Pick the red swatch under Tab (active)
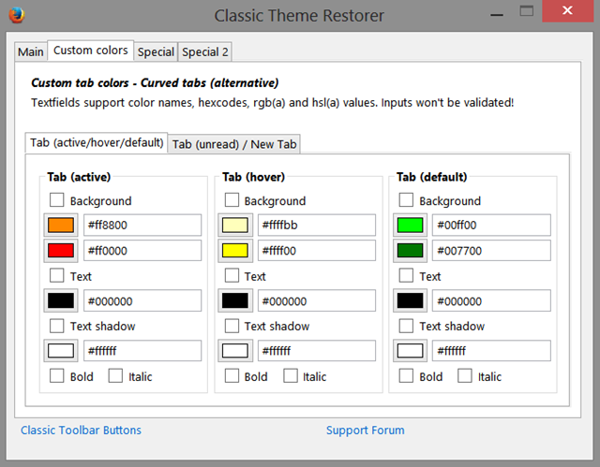The image size is (600, 467). click(x=62, y=251)
